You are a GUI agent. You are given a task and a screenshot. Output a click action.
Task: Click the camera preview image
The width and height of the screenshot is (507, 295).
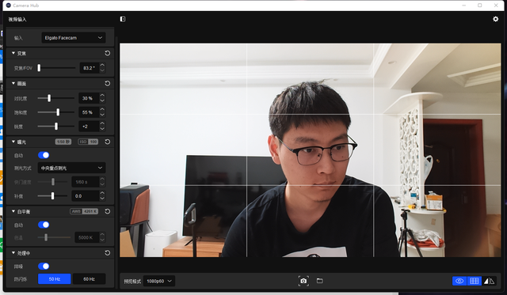tap(310, 150)
